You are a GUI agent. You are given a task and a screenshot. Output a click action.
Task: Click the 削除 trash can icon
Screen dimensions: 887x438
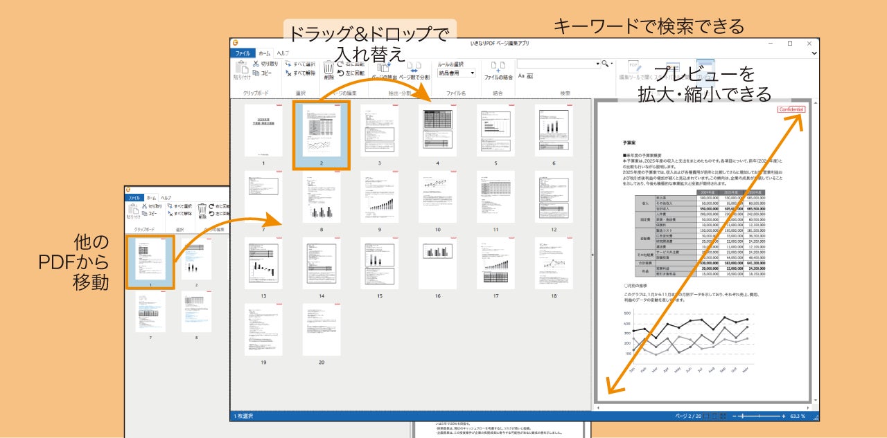pyautogui.click(x=328, y=67)
